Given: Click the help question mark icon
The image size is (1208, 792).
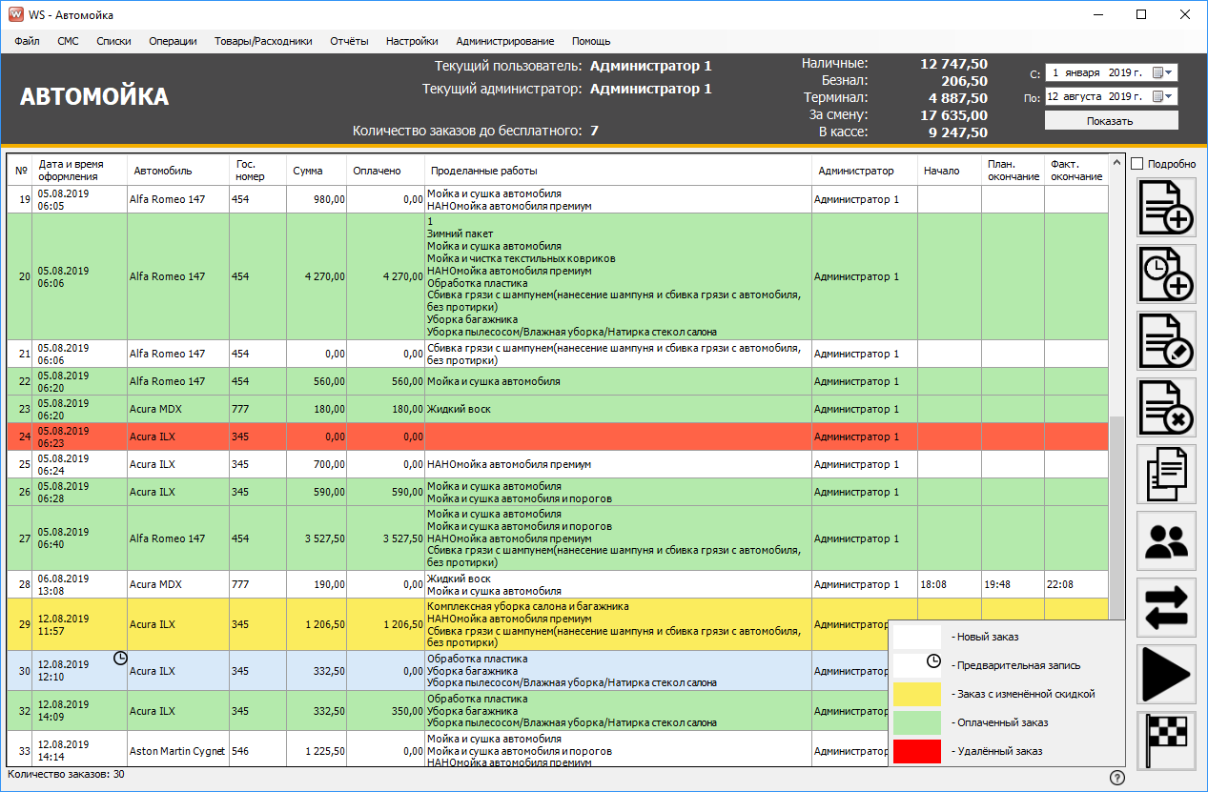Looking at the screenshot, I should (x=1117, y=778).
